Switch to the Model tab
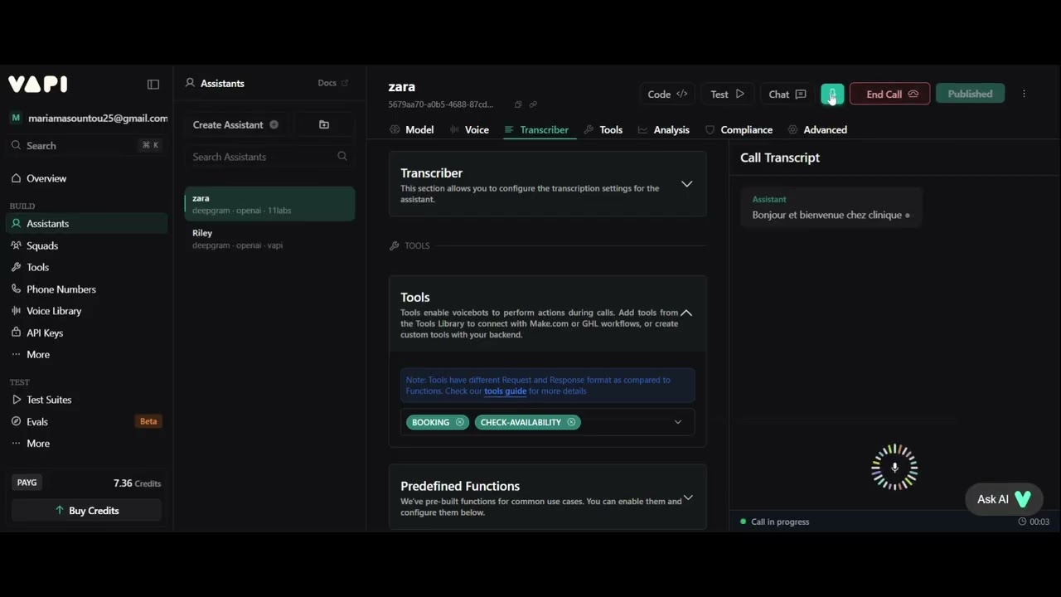The width and height of the screenshot is (1061, 597). click(x=411, y=129)
